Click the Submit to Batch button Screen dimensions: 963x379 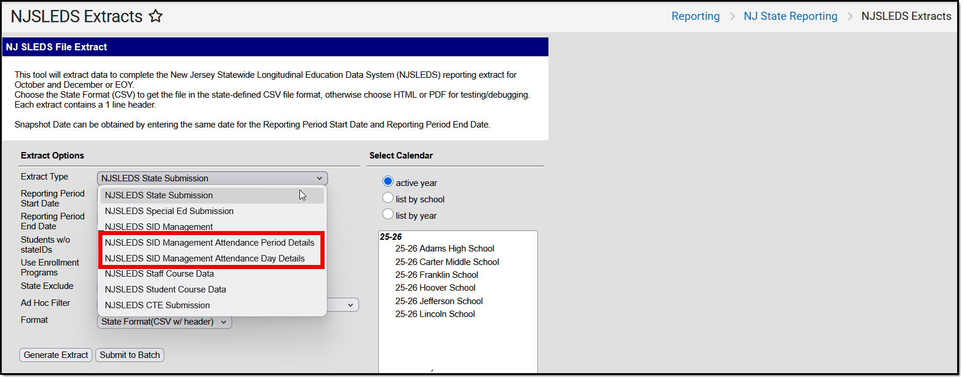(x=130, y=355)
